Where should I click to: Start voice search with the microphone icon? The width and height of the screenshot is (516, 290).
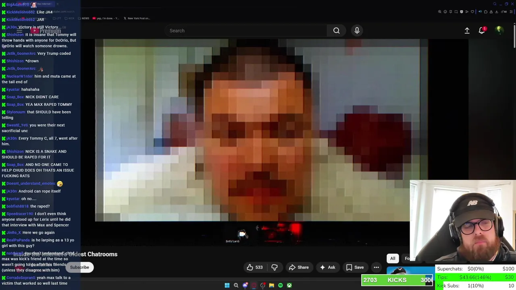pyautogui.click(x=357, y=31)
